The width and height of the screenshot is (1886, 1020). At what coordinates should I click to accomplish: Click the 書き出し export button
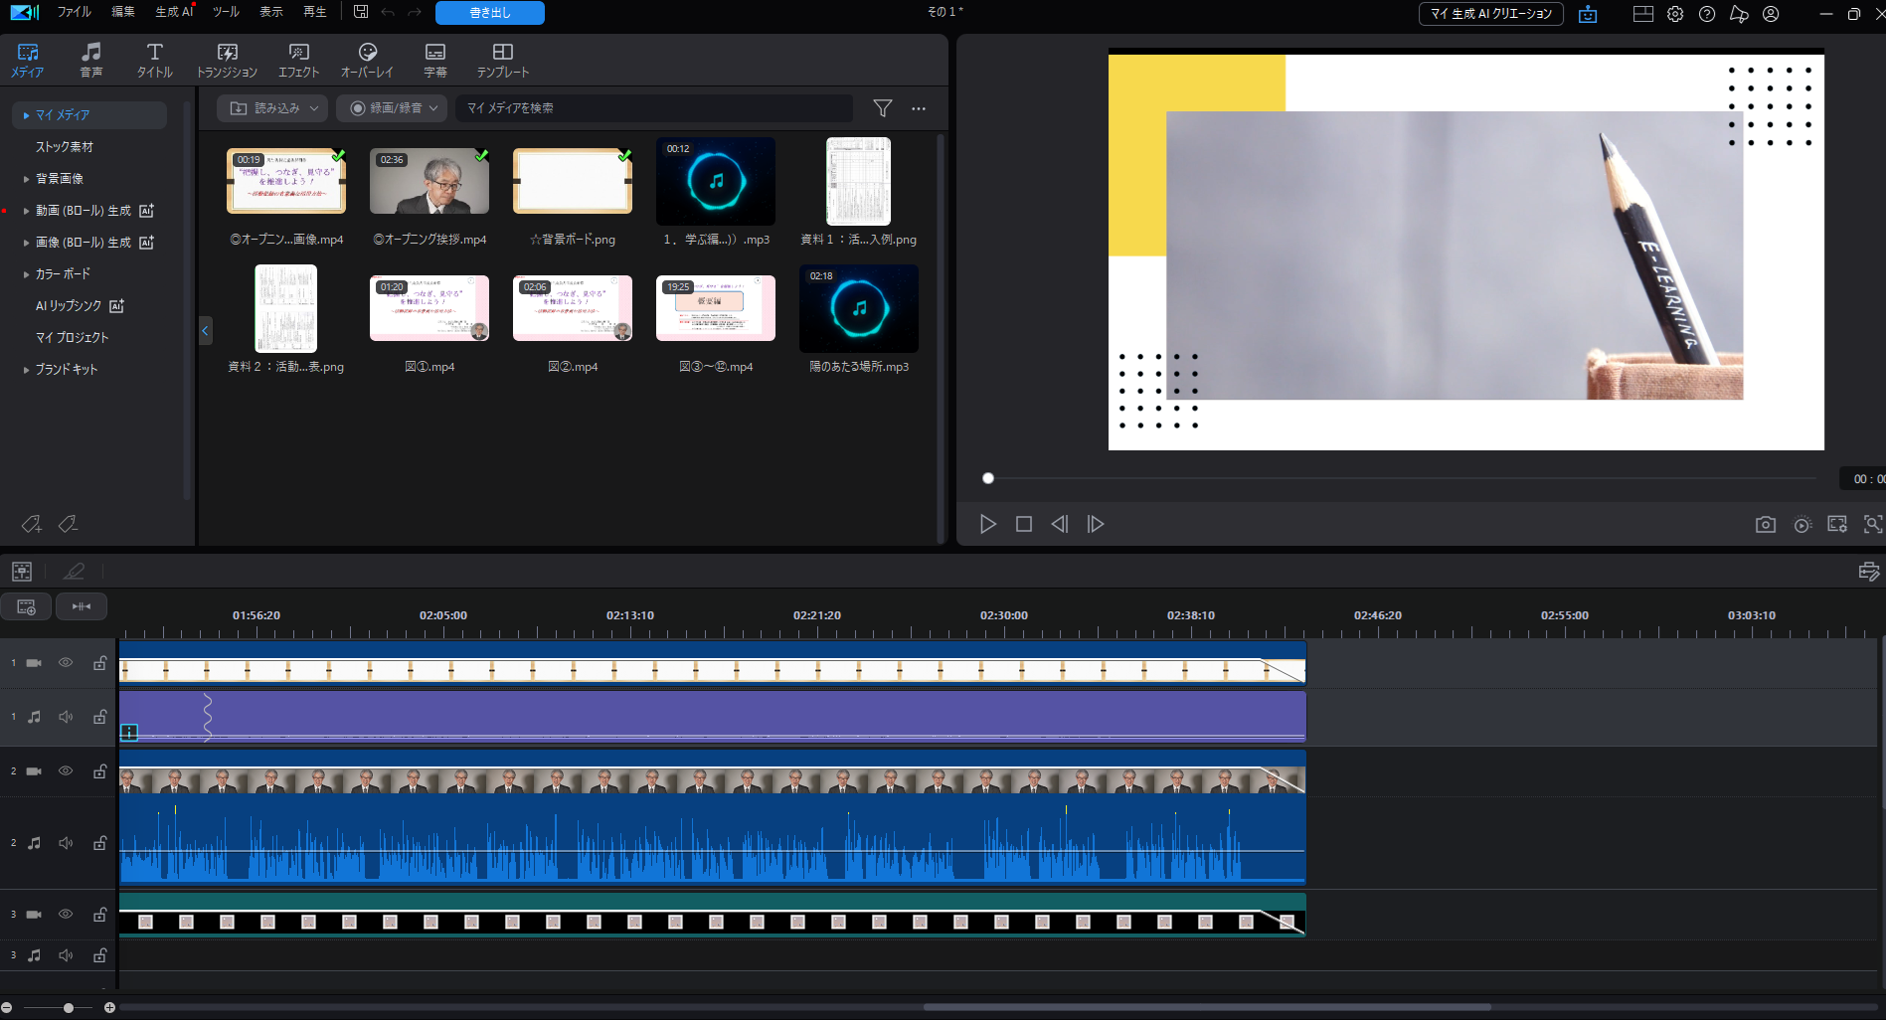pos(489,13)
